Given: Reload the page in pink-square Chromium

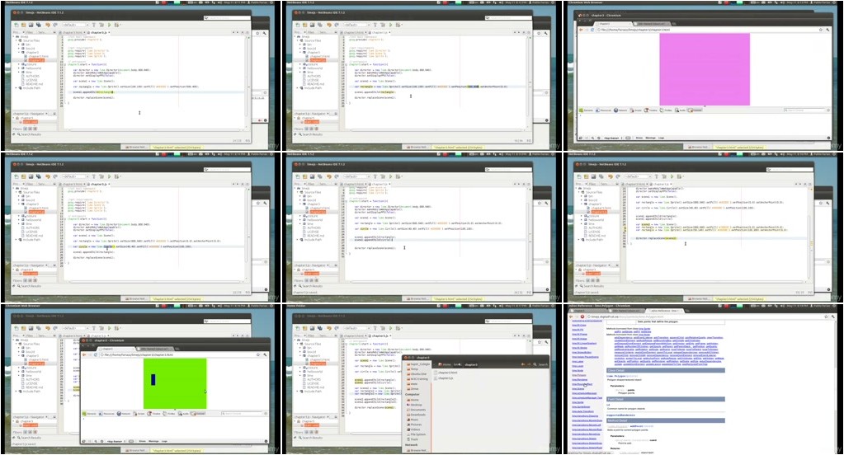Looking at the screenshot, I should coord(592,30).
